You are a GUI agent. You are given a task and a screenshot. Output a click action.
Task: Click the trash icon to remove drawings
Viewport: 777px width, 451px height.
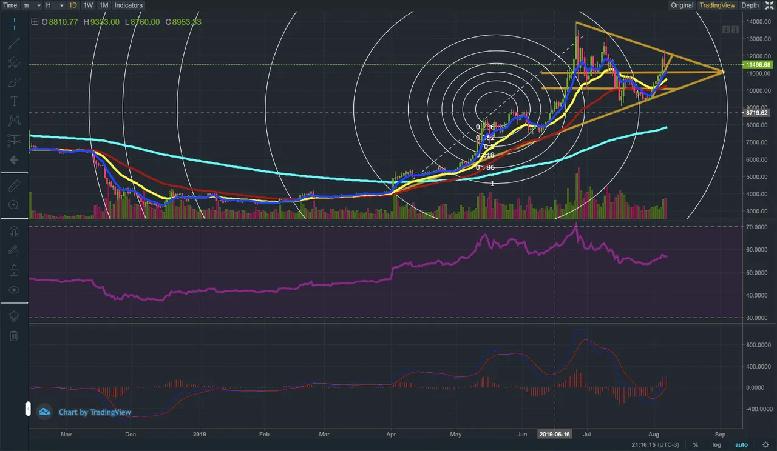coord(14,335)
